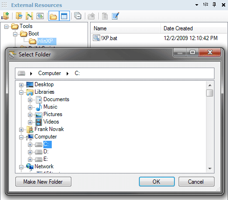Image resolution: width=228 pixels, height=200 pixels.
Task: Collapse the Libraries tree node
Action: click(x=21, y=92)
